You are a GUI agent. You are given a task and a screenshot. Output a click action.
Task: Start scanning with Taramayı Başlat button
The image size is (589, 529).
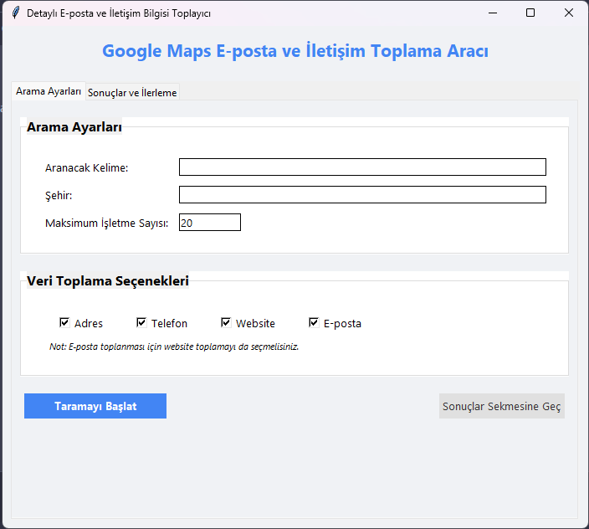tap(95, 406)
